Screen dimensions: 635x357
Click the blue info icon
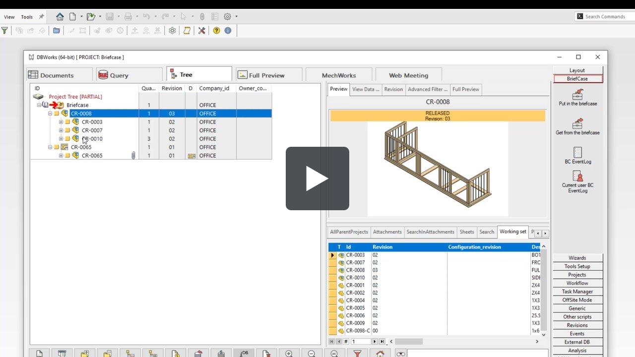[x=229, y=30]
